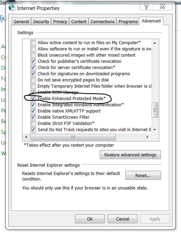Screen dimensions: 181x235
Task: Click the settings list up arrow
Action: click(x=155, y=43)
